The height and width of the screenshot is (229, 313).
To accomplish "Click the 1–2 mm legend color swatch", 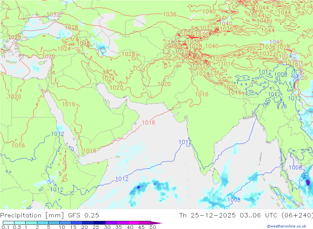I will pos(31,223).
